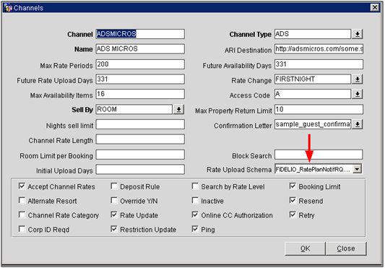385x268 pixels.
Task: Click the Channel Rate Length field
Action: point(140,139)
